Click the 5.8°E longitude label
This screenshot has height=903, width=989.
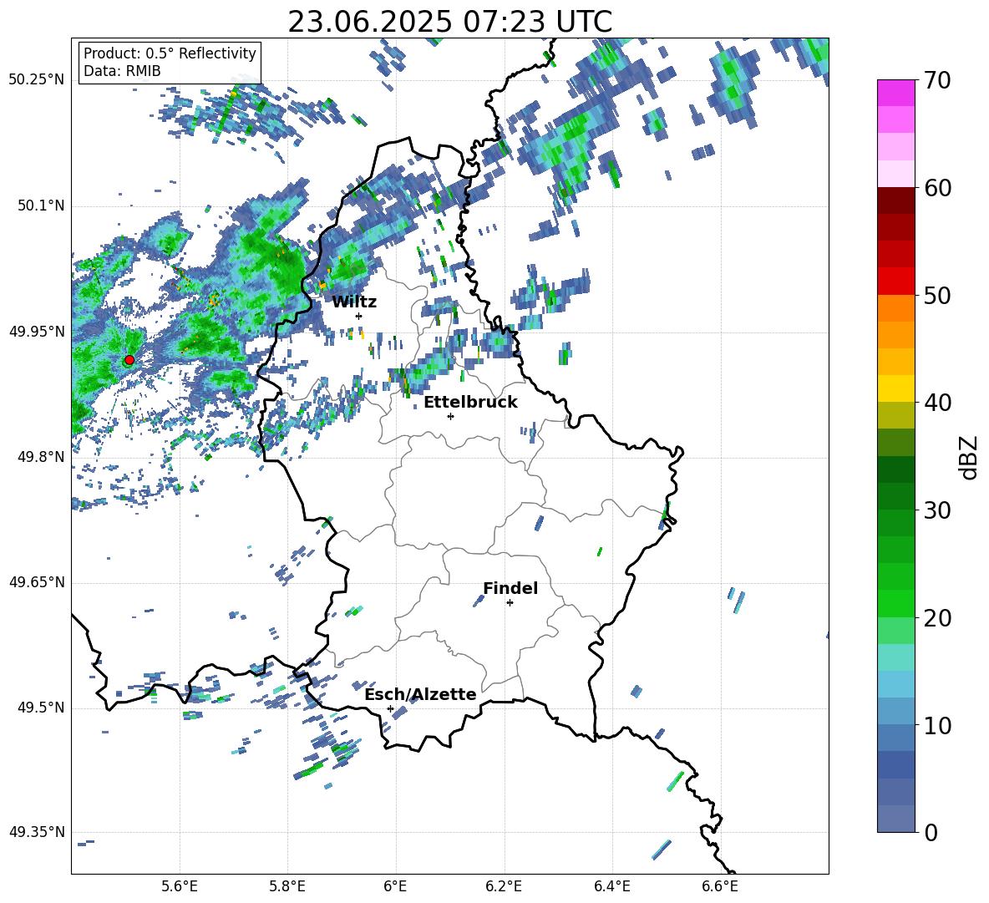pyautogui.click(x=287, y=886)
